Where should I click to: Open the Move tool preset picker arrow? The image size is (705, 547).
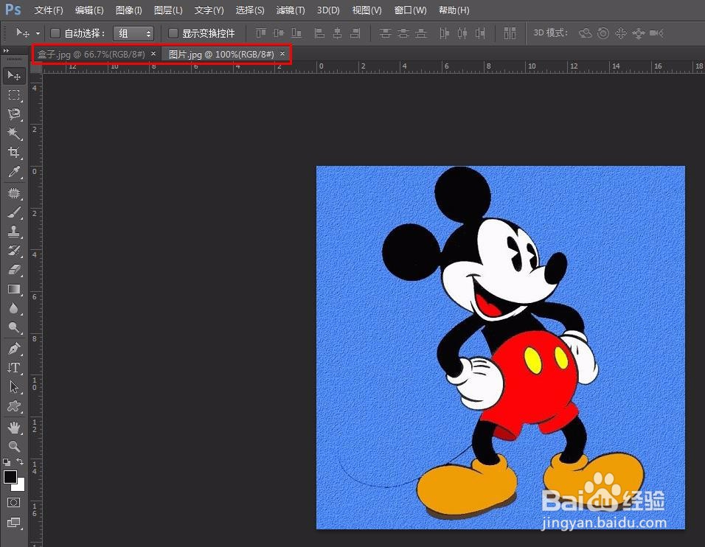pyautogui.click(x=38, y=33)
